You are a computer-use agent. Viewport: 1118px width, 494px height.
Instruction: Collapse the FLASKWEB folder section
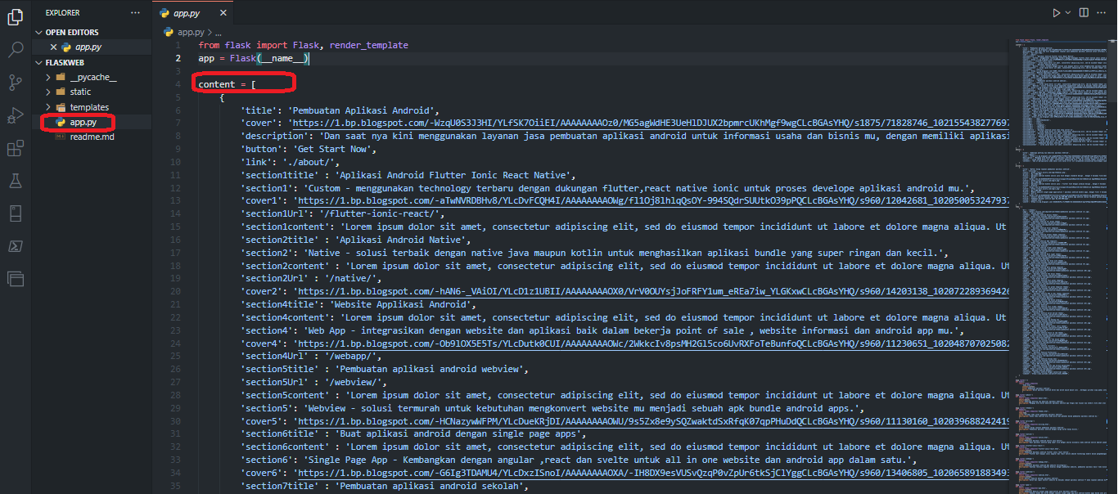point(92,62)
